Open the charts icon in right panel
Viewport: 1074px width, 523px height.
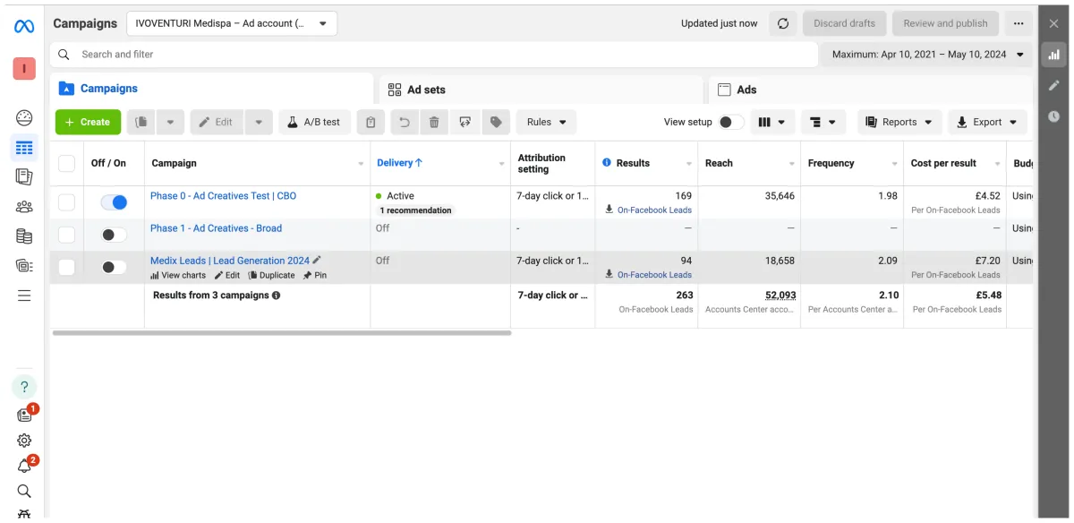(1054, 55)
